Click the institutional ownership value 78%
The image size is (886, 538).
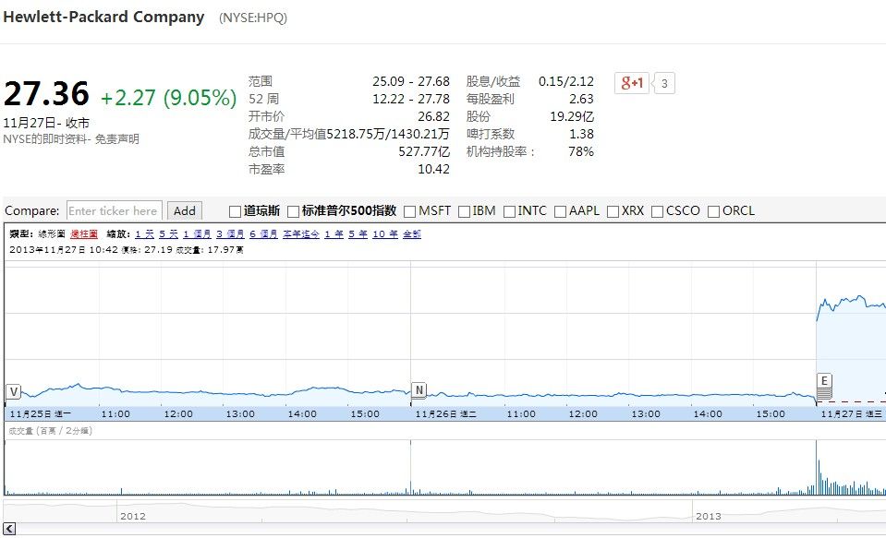(x=581, y=151)
